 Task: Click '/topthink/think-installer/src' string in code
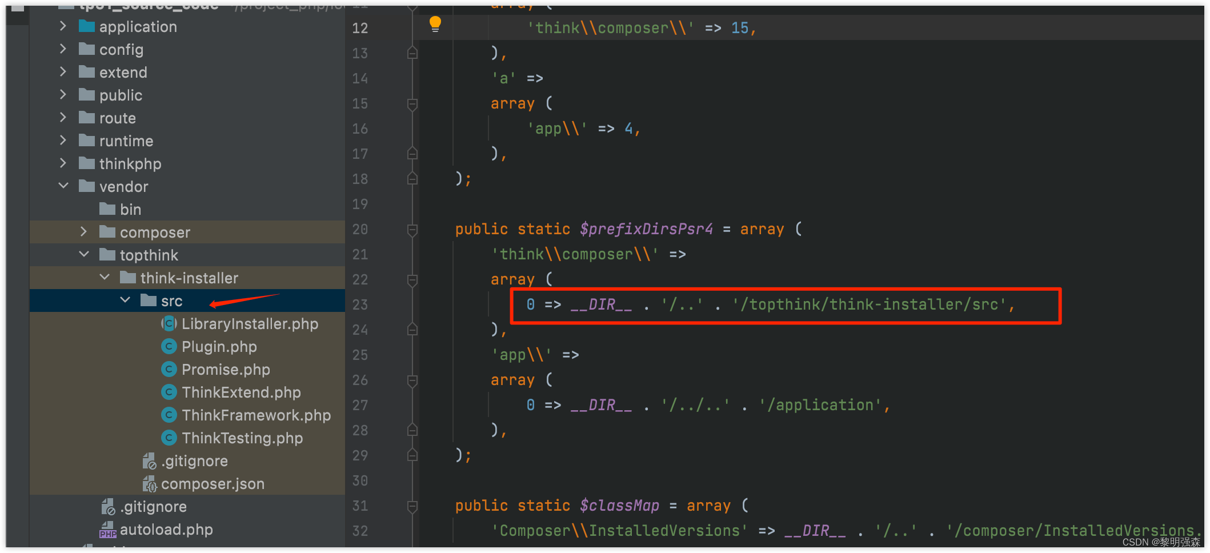(869, 304)
